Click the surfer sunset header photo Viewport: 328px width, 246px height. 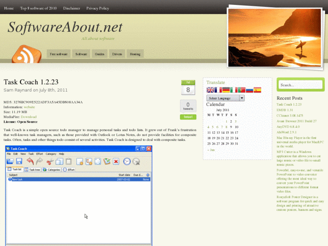[x=274, y=37]
